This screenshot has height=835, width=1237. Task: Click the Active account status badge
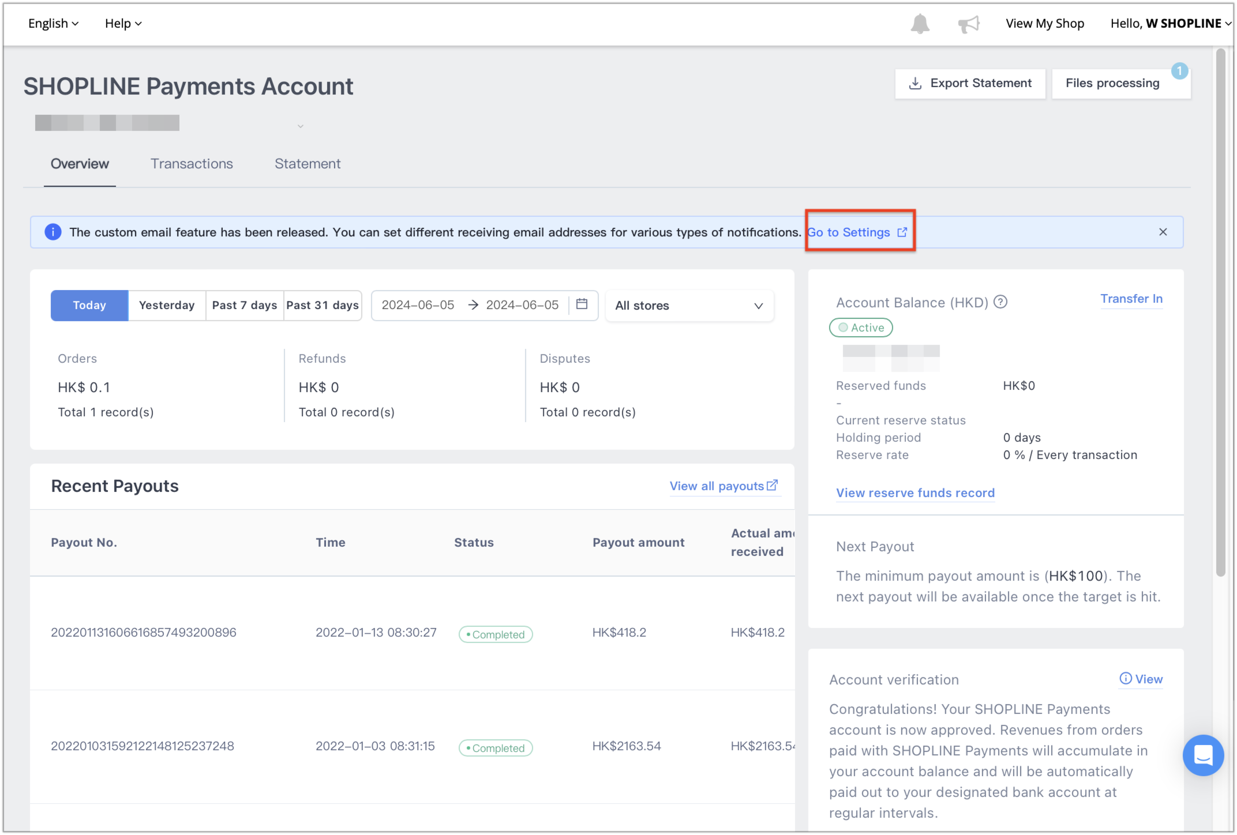click(x=861, y=328)
